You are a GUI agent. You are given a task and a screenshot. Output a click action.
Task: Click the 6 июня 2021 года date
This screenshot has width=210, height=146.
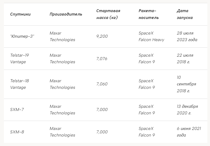coord(189,132)
